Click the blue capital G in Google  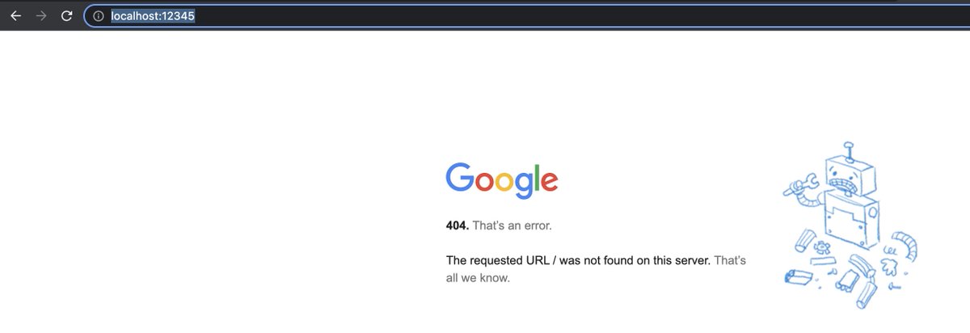click(x=460, y=177)
